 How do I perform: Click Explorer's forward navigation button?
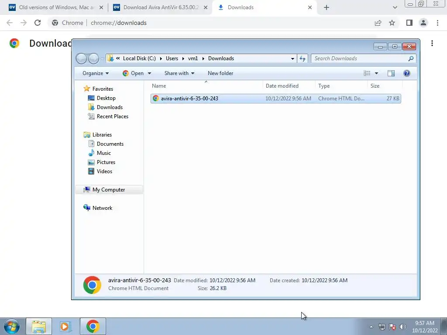coord(93,58)
